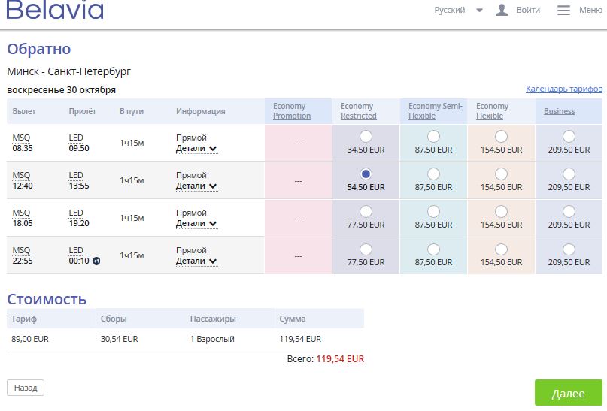Open the hamburger menu icon

[563, 10]
